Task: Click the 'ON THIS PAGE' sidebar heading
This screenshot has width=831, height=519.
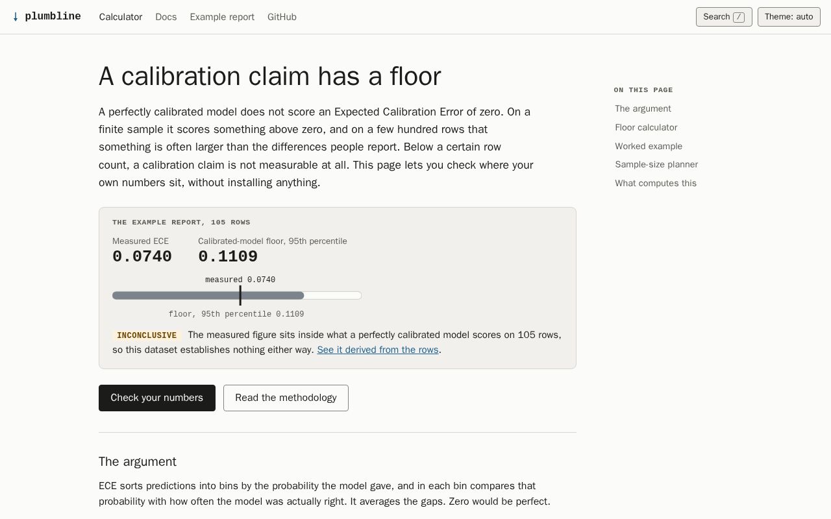Action: 643,90
